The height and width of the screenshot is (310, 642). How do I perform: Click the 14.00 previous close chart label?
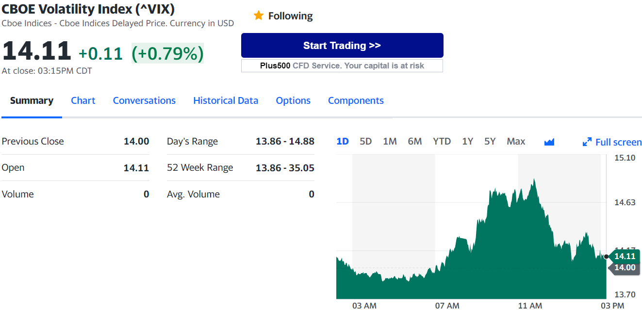624,267
